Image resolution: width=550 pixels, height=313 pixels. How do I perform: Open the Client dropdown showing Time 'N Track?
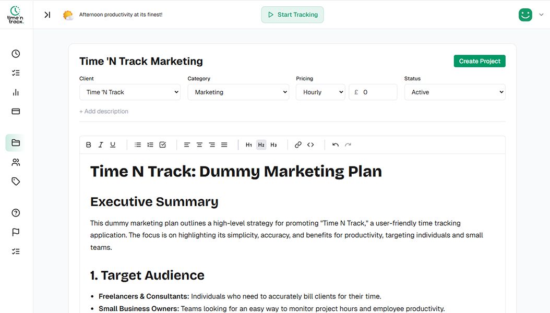tap(130, 92)
